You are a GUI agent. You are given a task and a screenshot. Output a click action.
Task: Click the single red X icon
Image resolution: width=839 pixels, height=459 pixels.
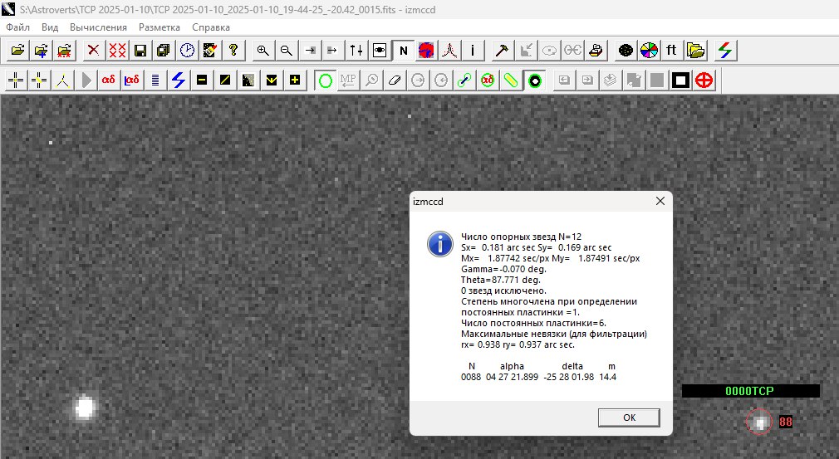tap(94, 51)
